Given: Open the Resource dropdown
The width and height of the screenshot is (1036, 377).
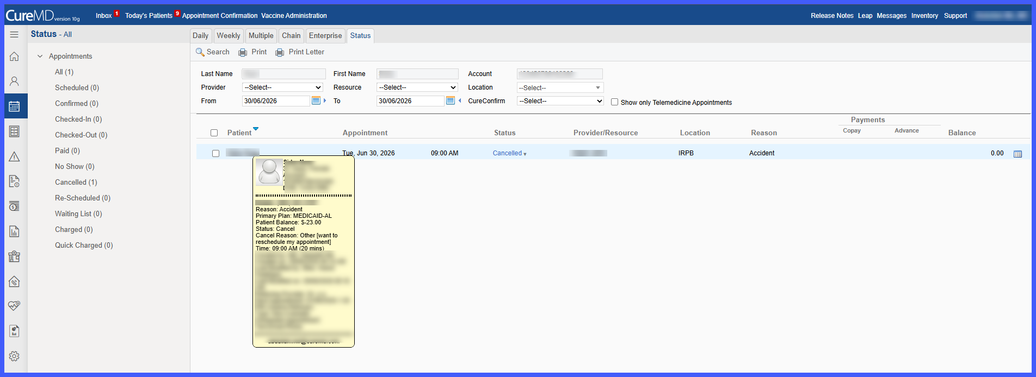Looking at the screenshot, I should pyautogui.click(x=417, y=87).
